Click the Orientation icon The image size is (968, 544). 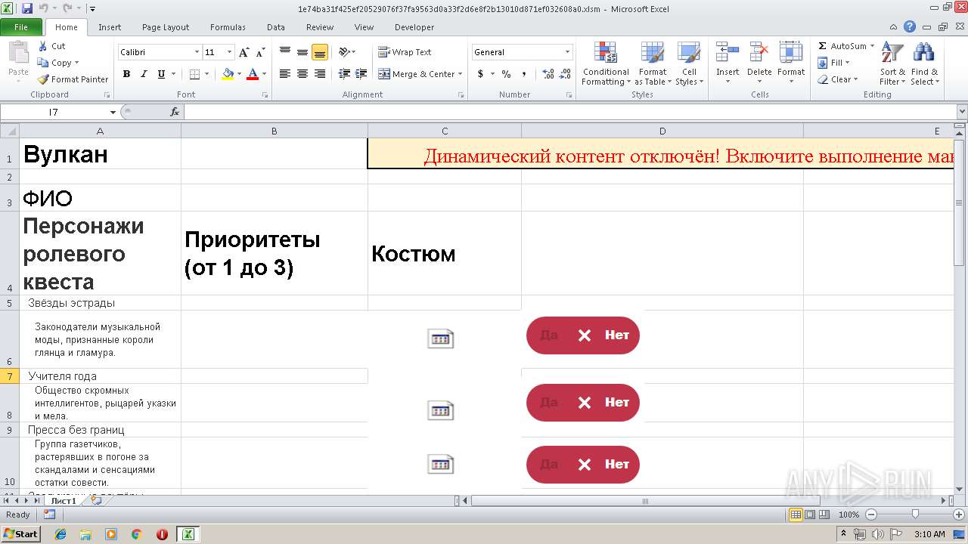tap(344, 52)
